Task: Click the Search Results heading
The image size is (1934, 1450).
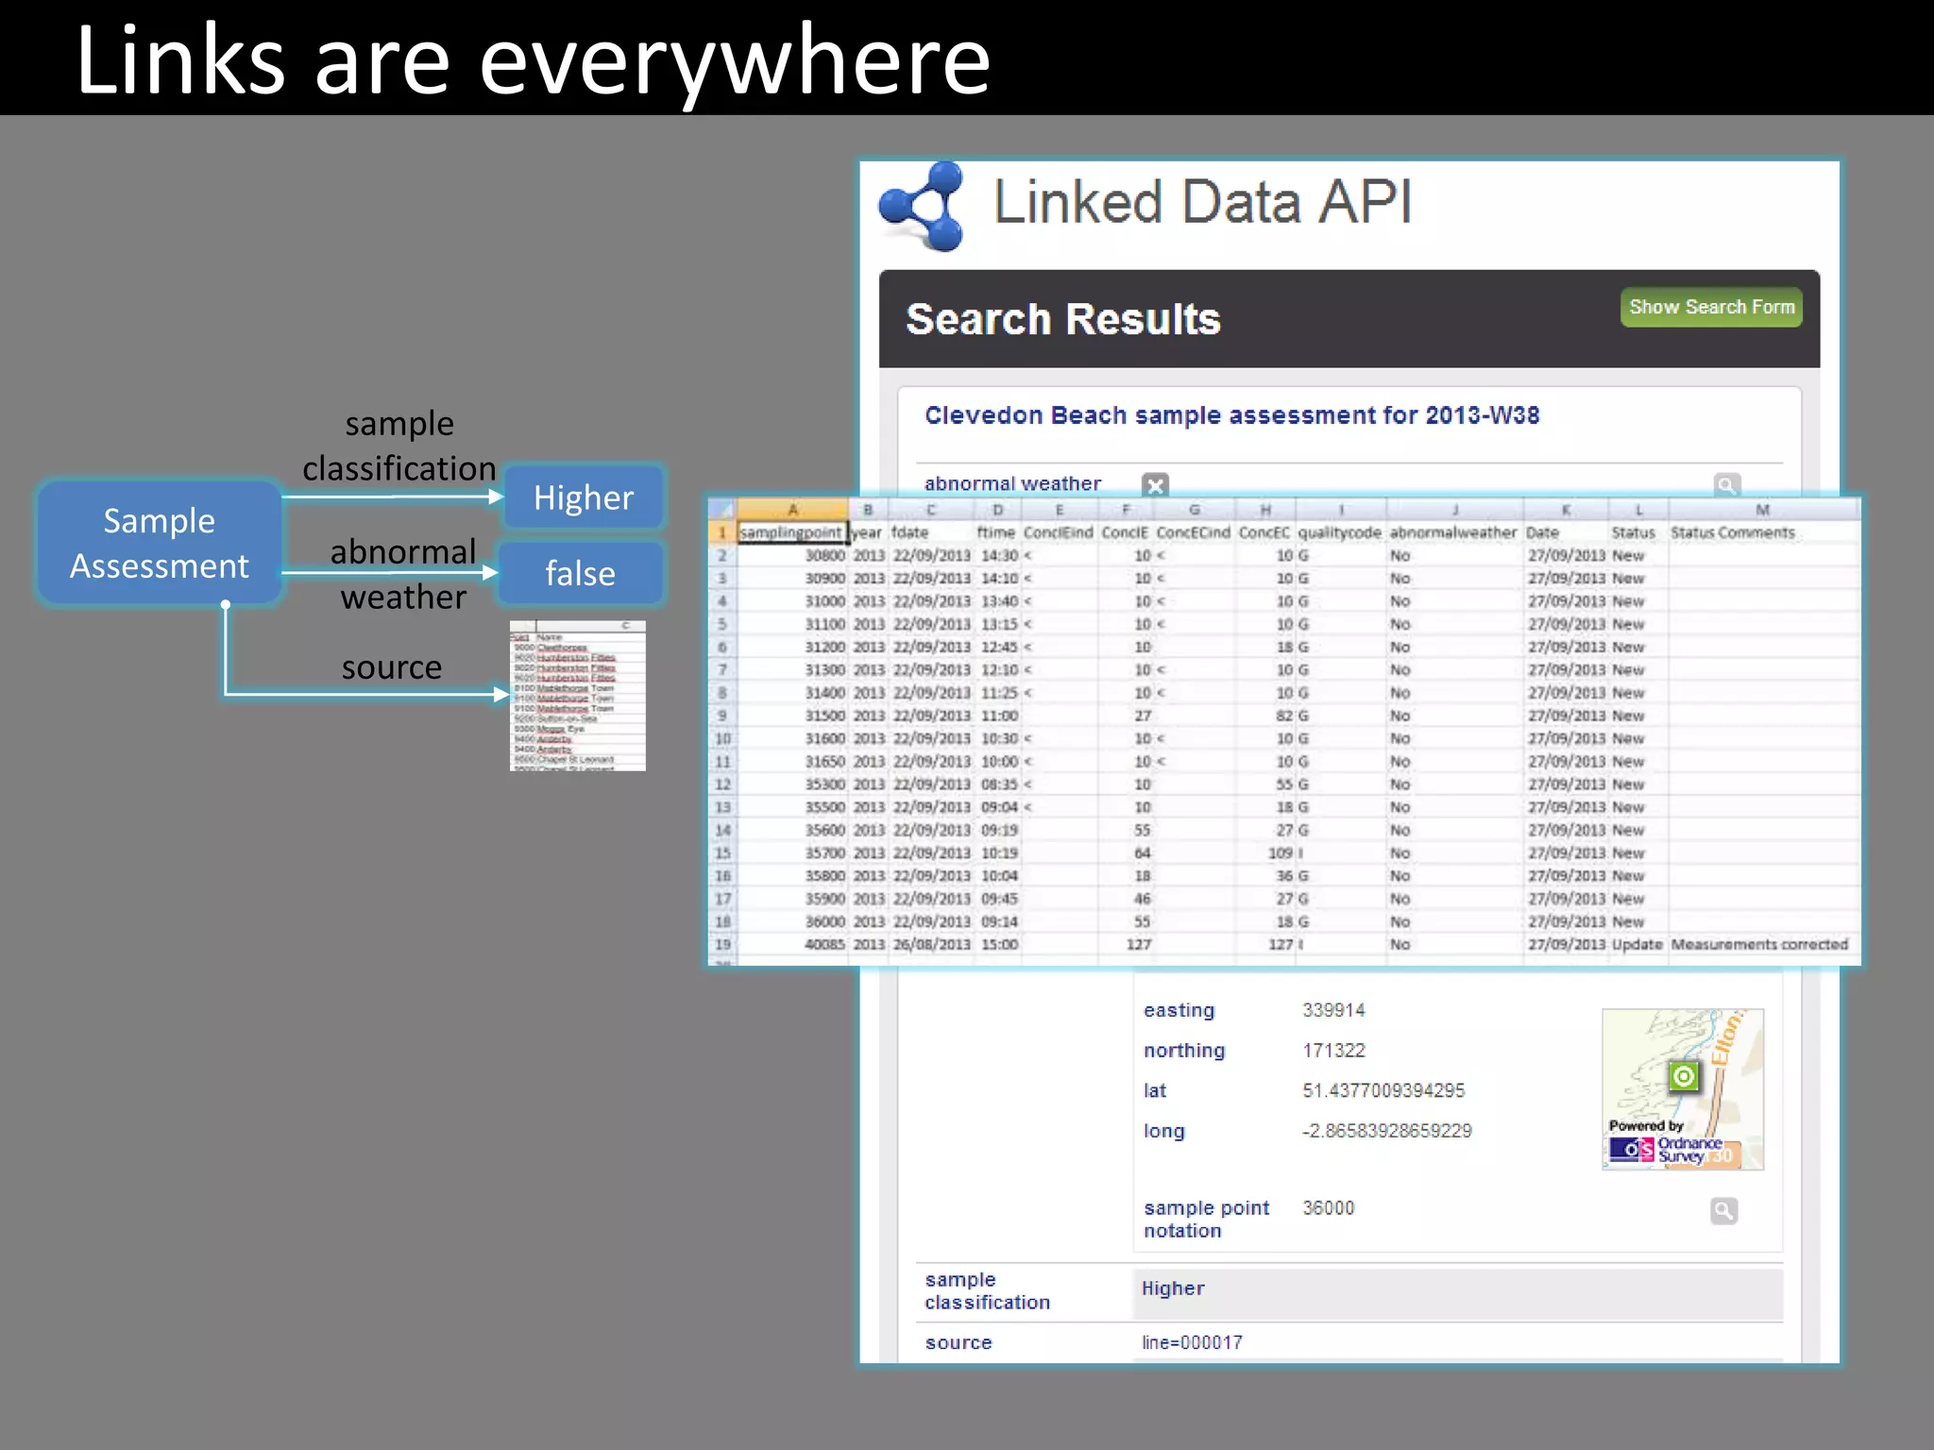Action: (1063, 319)
